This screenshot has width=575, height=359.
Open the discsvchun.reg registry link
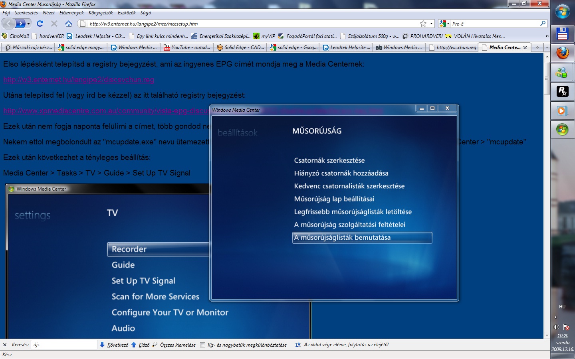(79, 80)
